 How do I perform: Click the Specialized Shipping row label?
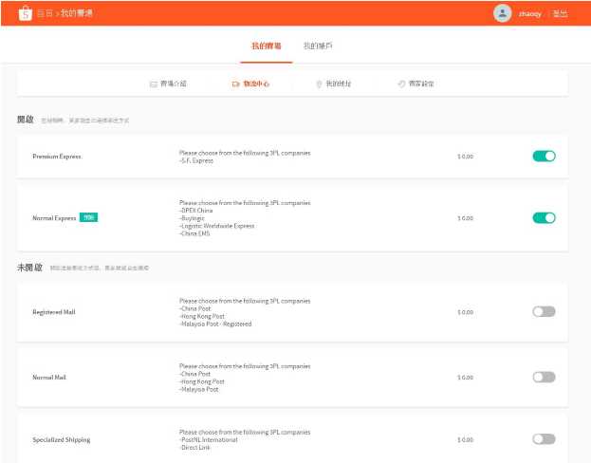pos(62,439)
